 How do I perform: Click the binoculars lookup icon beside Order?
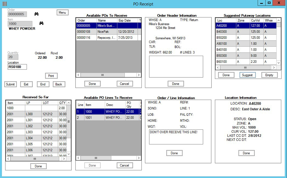click(36, 14)
